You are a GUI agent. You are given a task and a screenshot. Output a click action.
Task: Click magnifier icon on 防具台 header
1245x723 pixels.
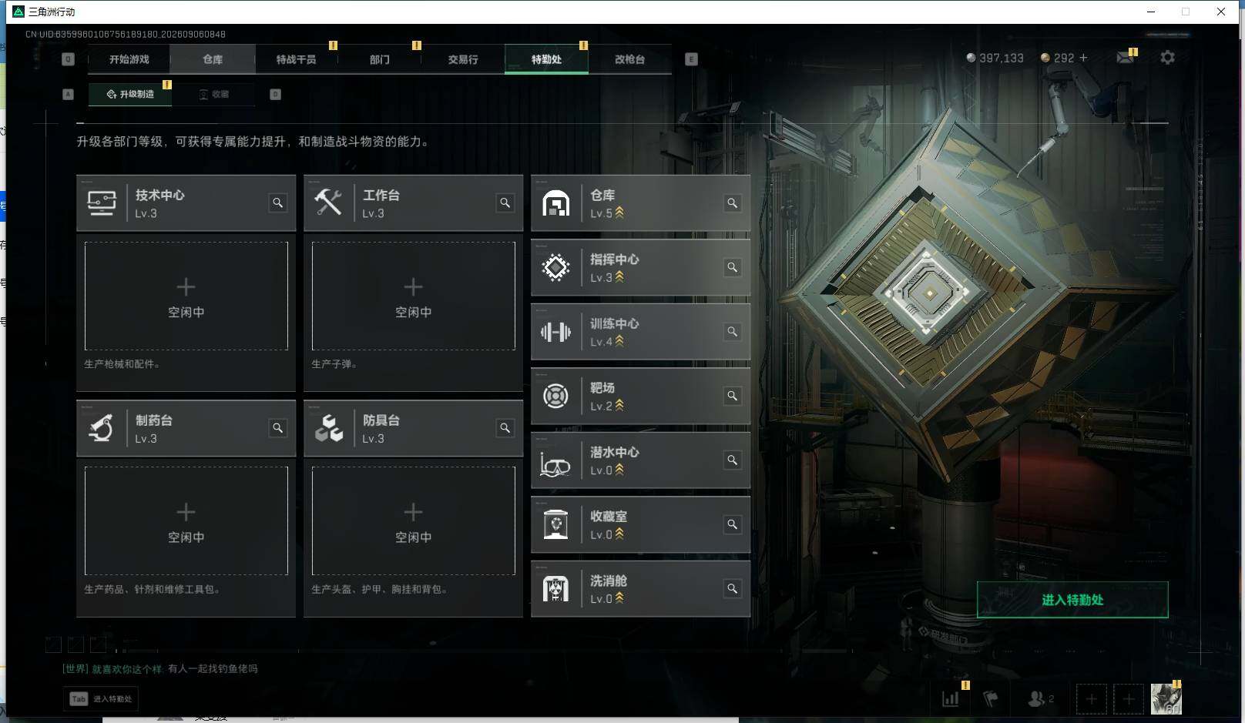[x=505, y=428]
